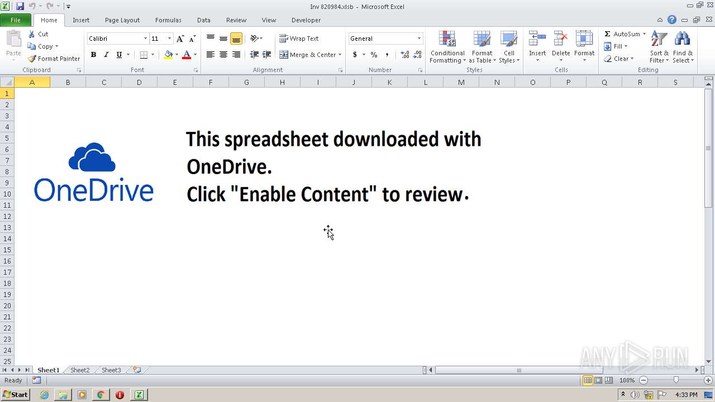The width and height of the screenshot is (715, 402).
Task: Open the Fill dropdown
Action: point(617,46)
